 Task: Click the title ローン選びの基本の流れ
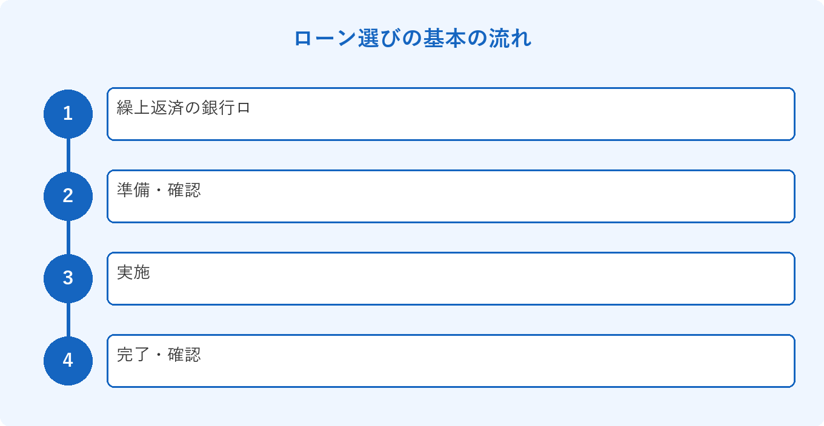click(x=412, y=39)
